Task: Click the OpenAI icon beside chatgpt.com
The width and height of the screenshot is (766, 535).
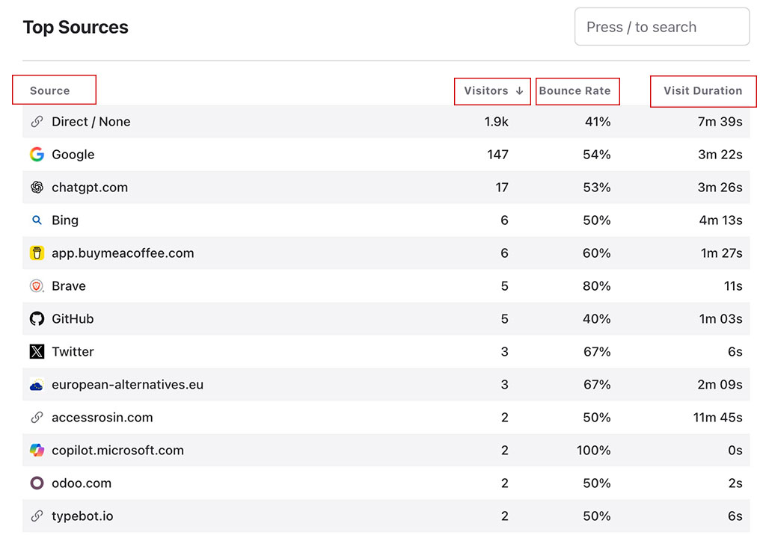Action: coord(37,188)
